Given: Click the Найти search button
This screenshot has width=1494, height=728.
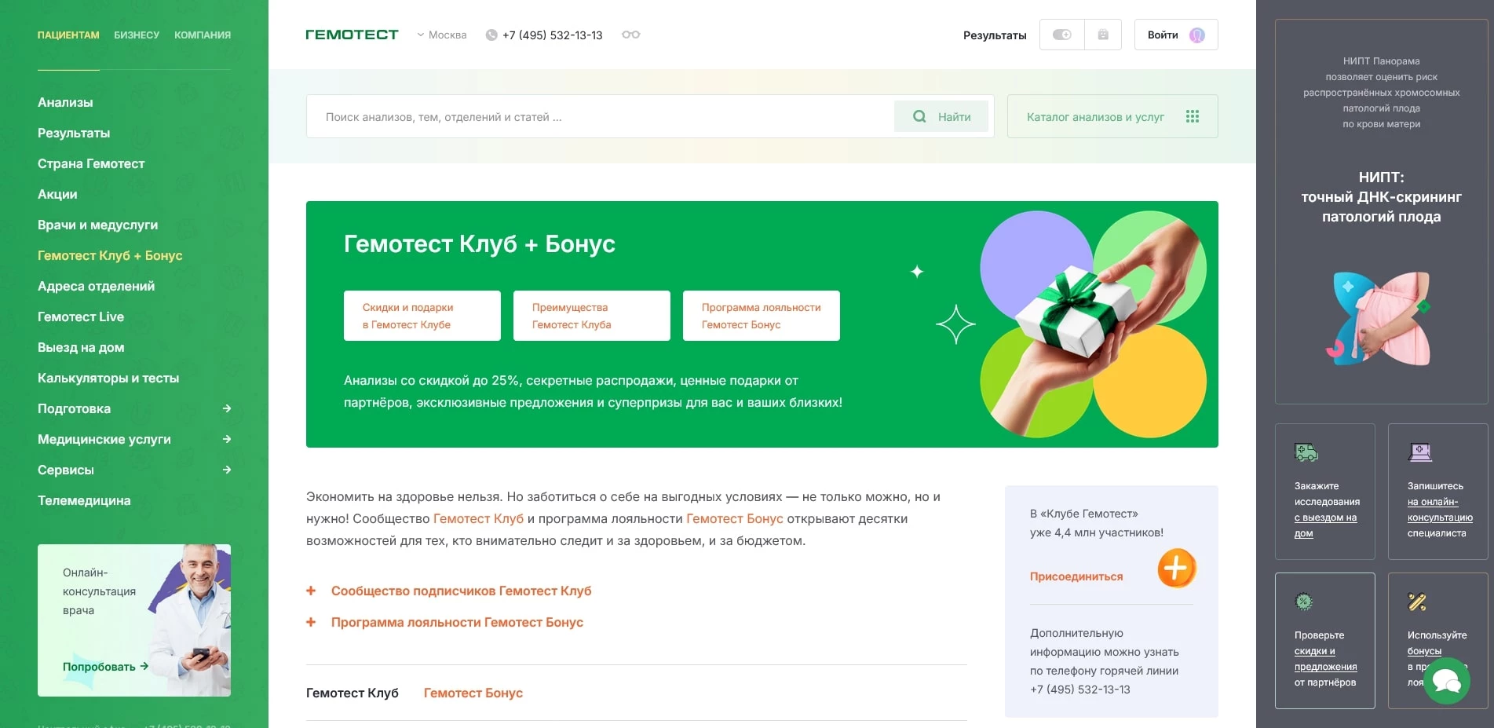Looking at the screenshot, I should coord(942,116).
